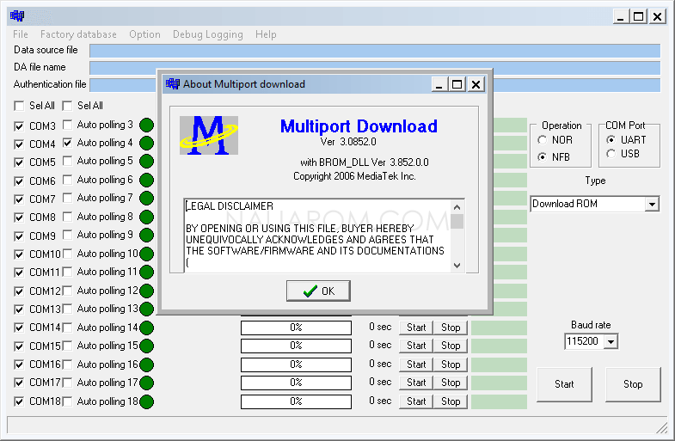The height and width of the screenshot is (441, 675).
Task: Enable Auto polling 3 checkbox
Action: tap(67, 125)
